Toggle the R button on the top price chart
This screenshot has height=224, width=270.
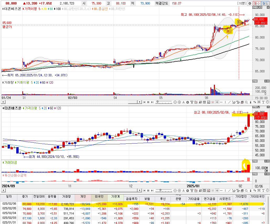(258, 7)
